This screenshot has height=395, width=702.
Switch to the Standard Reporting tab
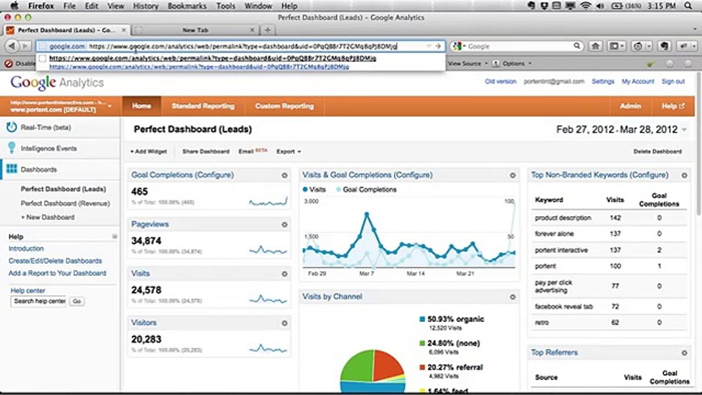coord(203,106)
